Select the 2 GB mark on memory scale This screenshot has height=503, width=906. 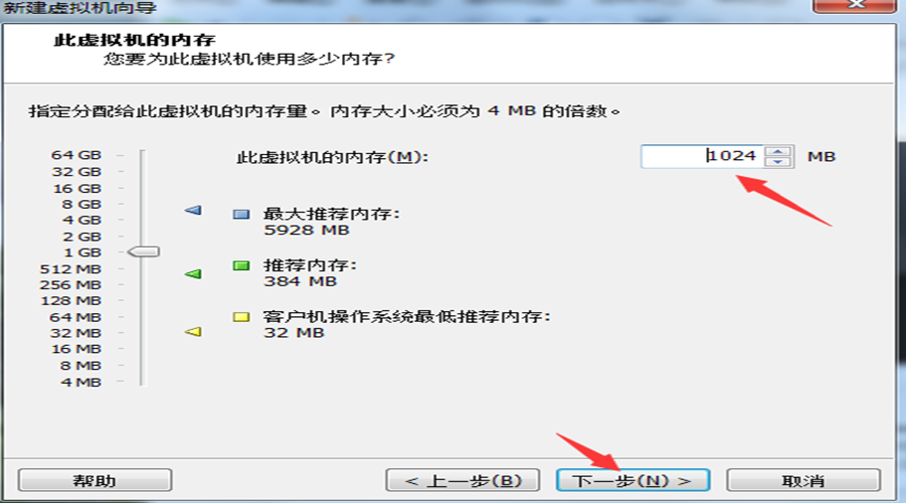pos(82,237)
